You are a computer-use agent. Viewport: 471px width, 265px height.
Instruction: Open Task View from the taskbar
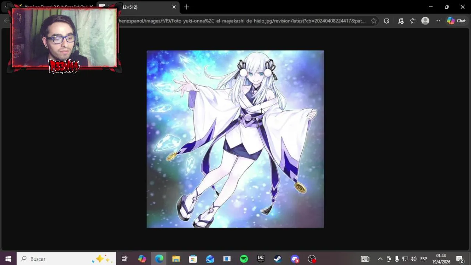[x=124, y=259]
